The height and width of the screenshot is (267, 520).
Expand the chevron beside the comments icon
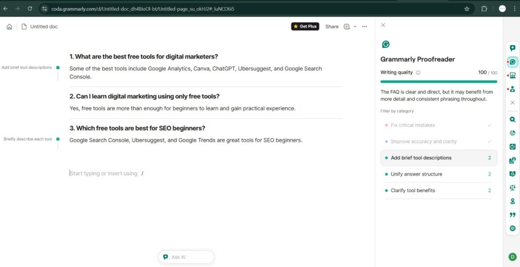point(355,26)
